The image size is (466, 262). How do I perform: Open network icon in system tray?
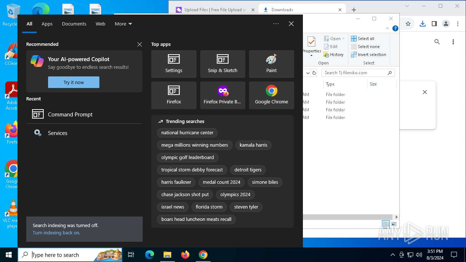click(410, 255)
